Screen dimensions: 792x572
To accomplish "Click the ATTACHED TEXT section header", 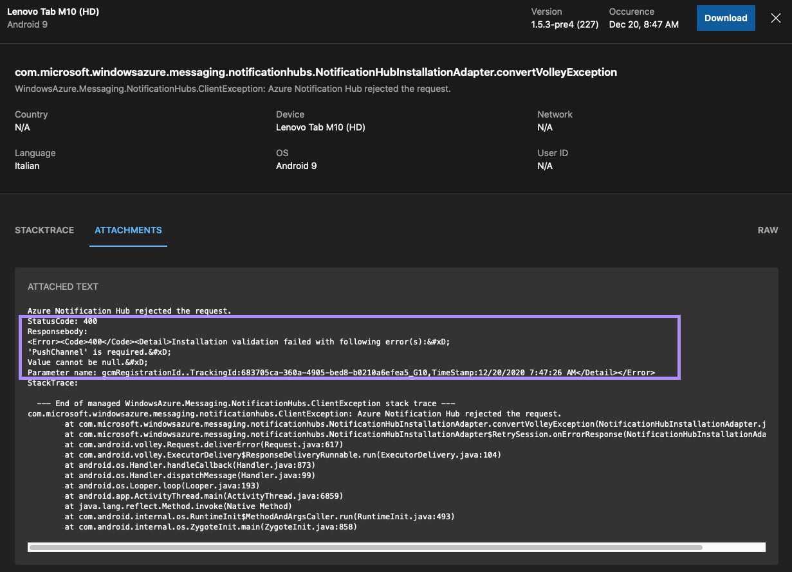I will [62, 287].
